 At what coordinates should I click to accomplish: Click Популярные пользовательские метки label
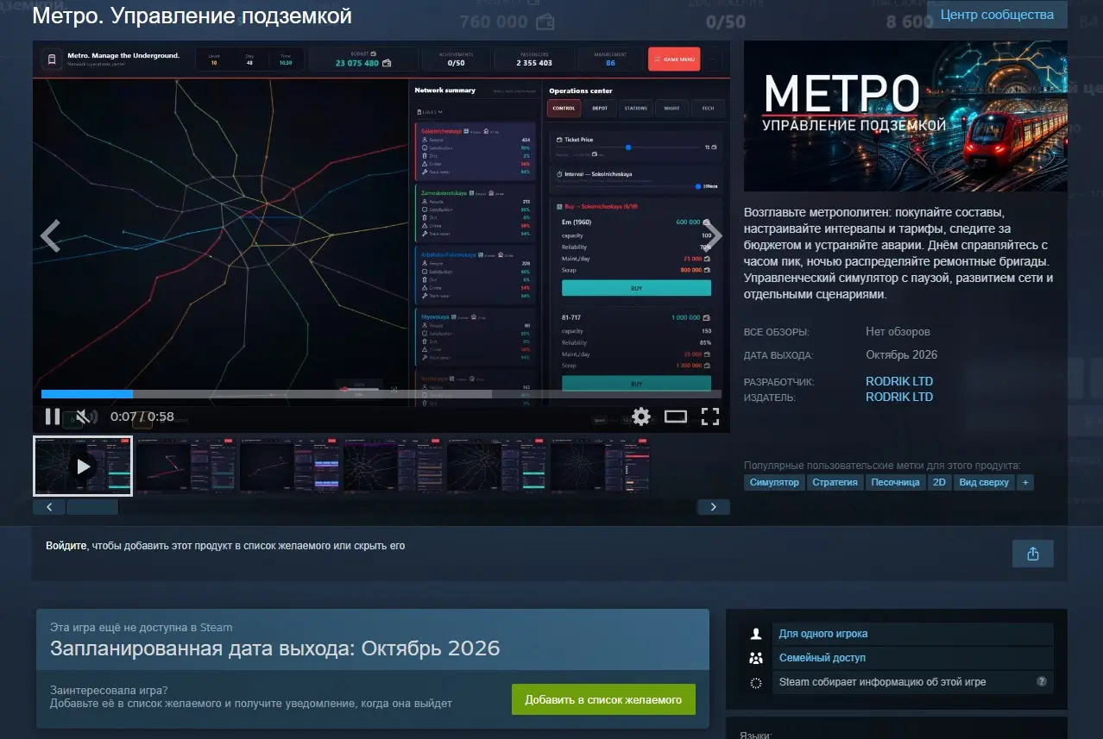click(882, 465)
